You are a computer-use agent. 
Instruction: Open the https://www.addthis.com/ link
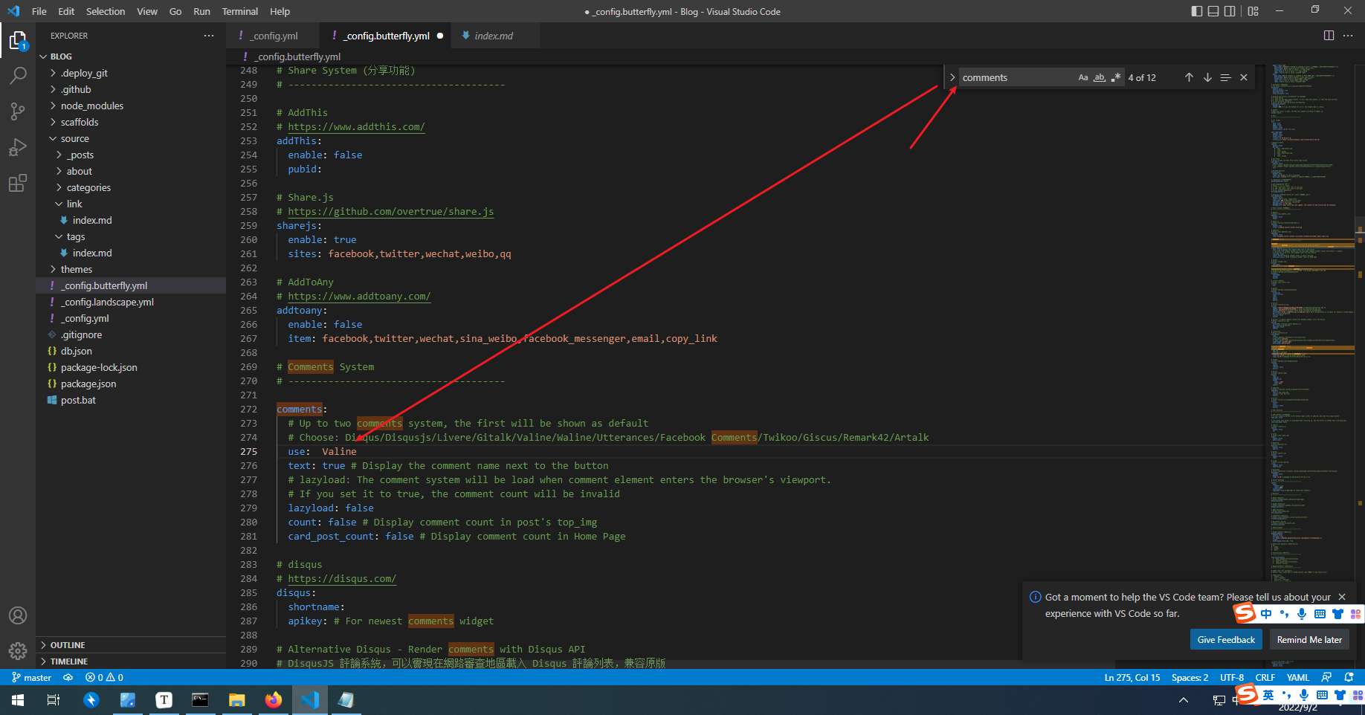coord(356,127)
